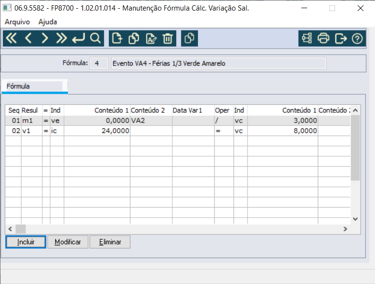Screen dimensions: 375x284
Task: Click the 3,0000 value cell
Action: tap(283, 121)
